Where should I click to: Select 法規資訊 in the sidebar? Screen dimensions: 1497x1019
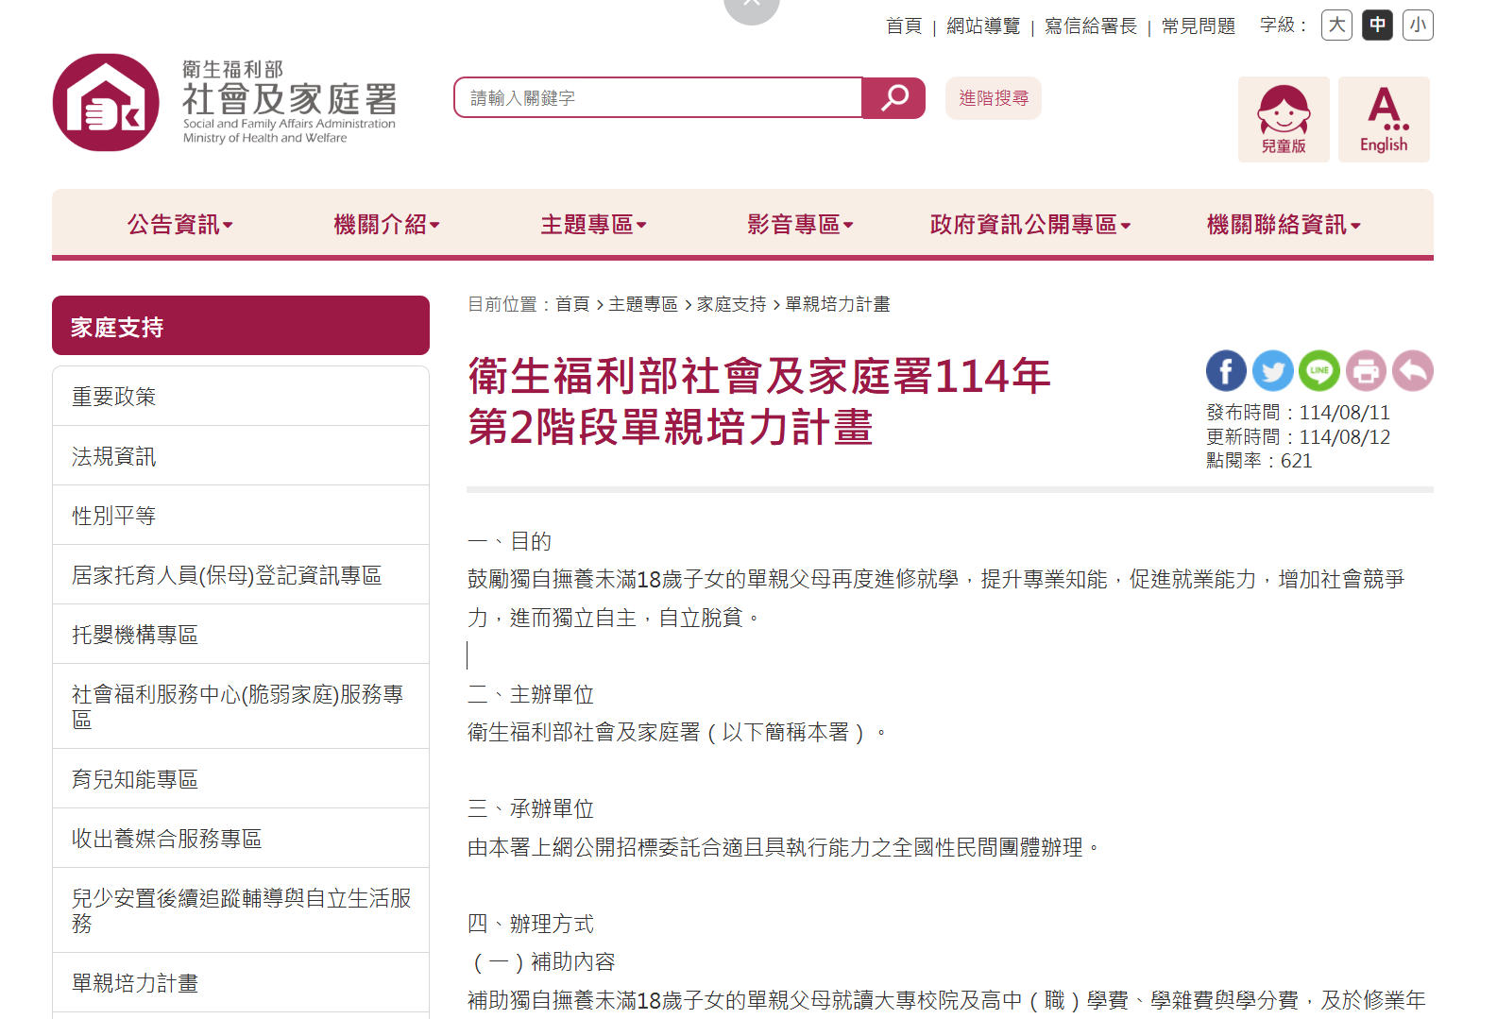(241, 456)
